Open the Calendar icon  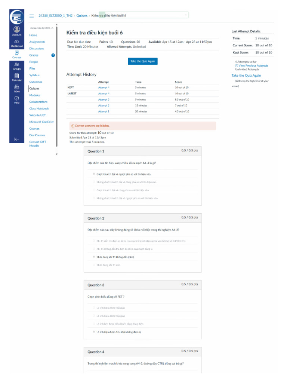[x=16, y=76]
